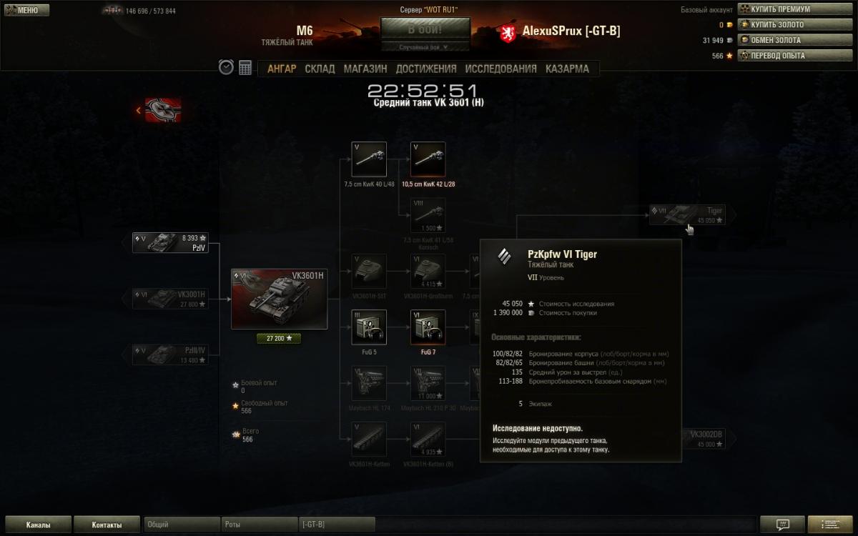
Task: Select the VK3601H-StT turret module
Action: click(x=370, y=272)
